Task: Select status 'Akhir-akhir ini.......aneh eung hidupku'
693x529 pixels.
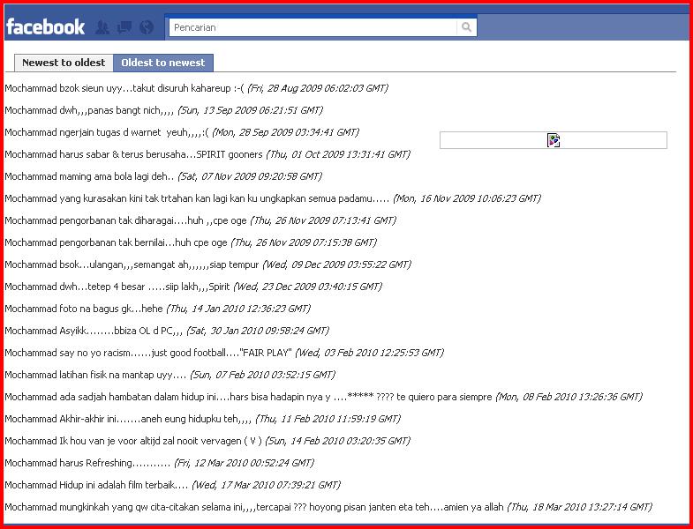Action: click(128, 419)
